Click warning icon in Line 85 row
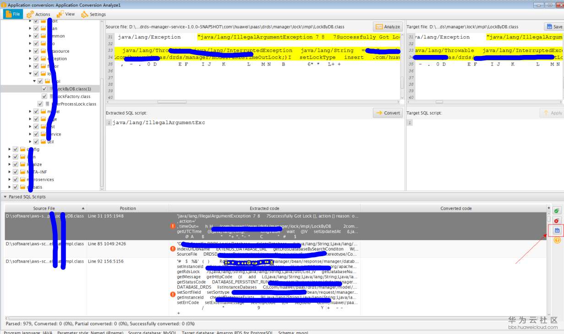Image resolution: width=564 pixels, height=334 pixels. click(x=173, y=249)
